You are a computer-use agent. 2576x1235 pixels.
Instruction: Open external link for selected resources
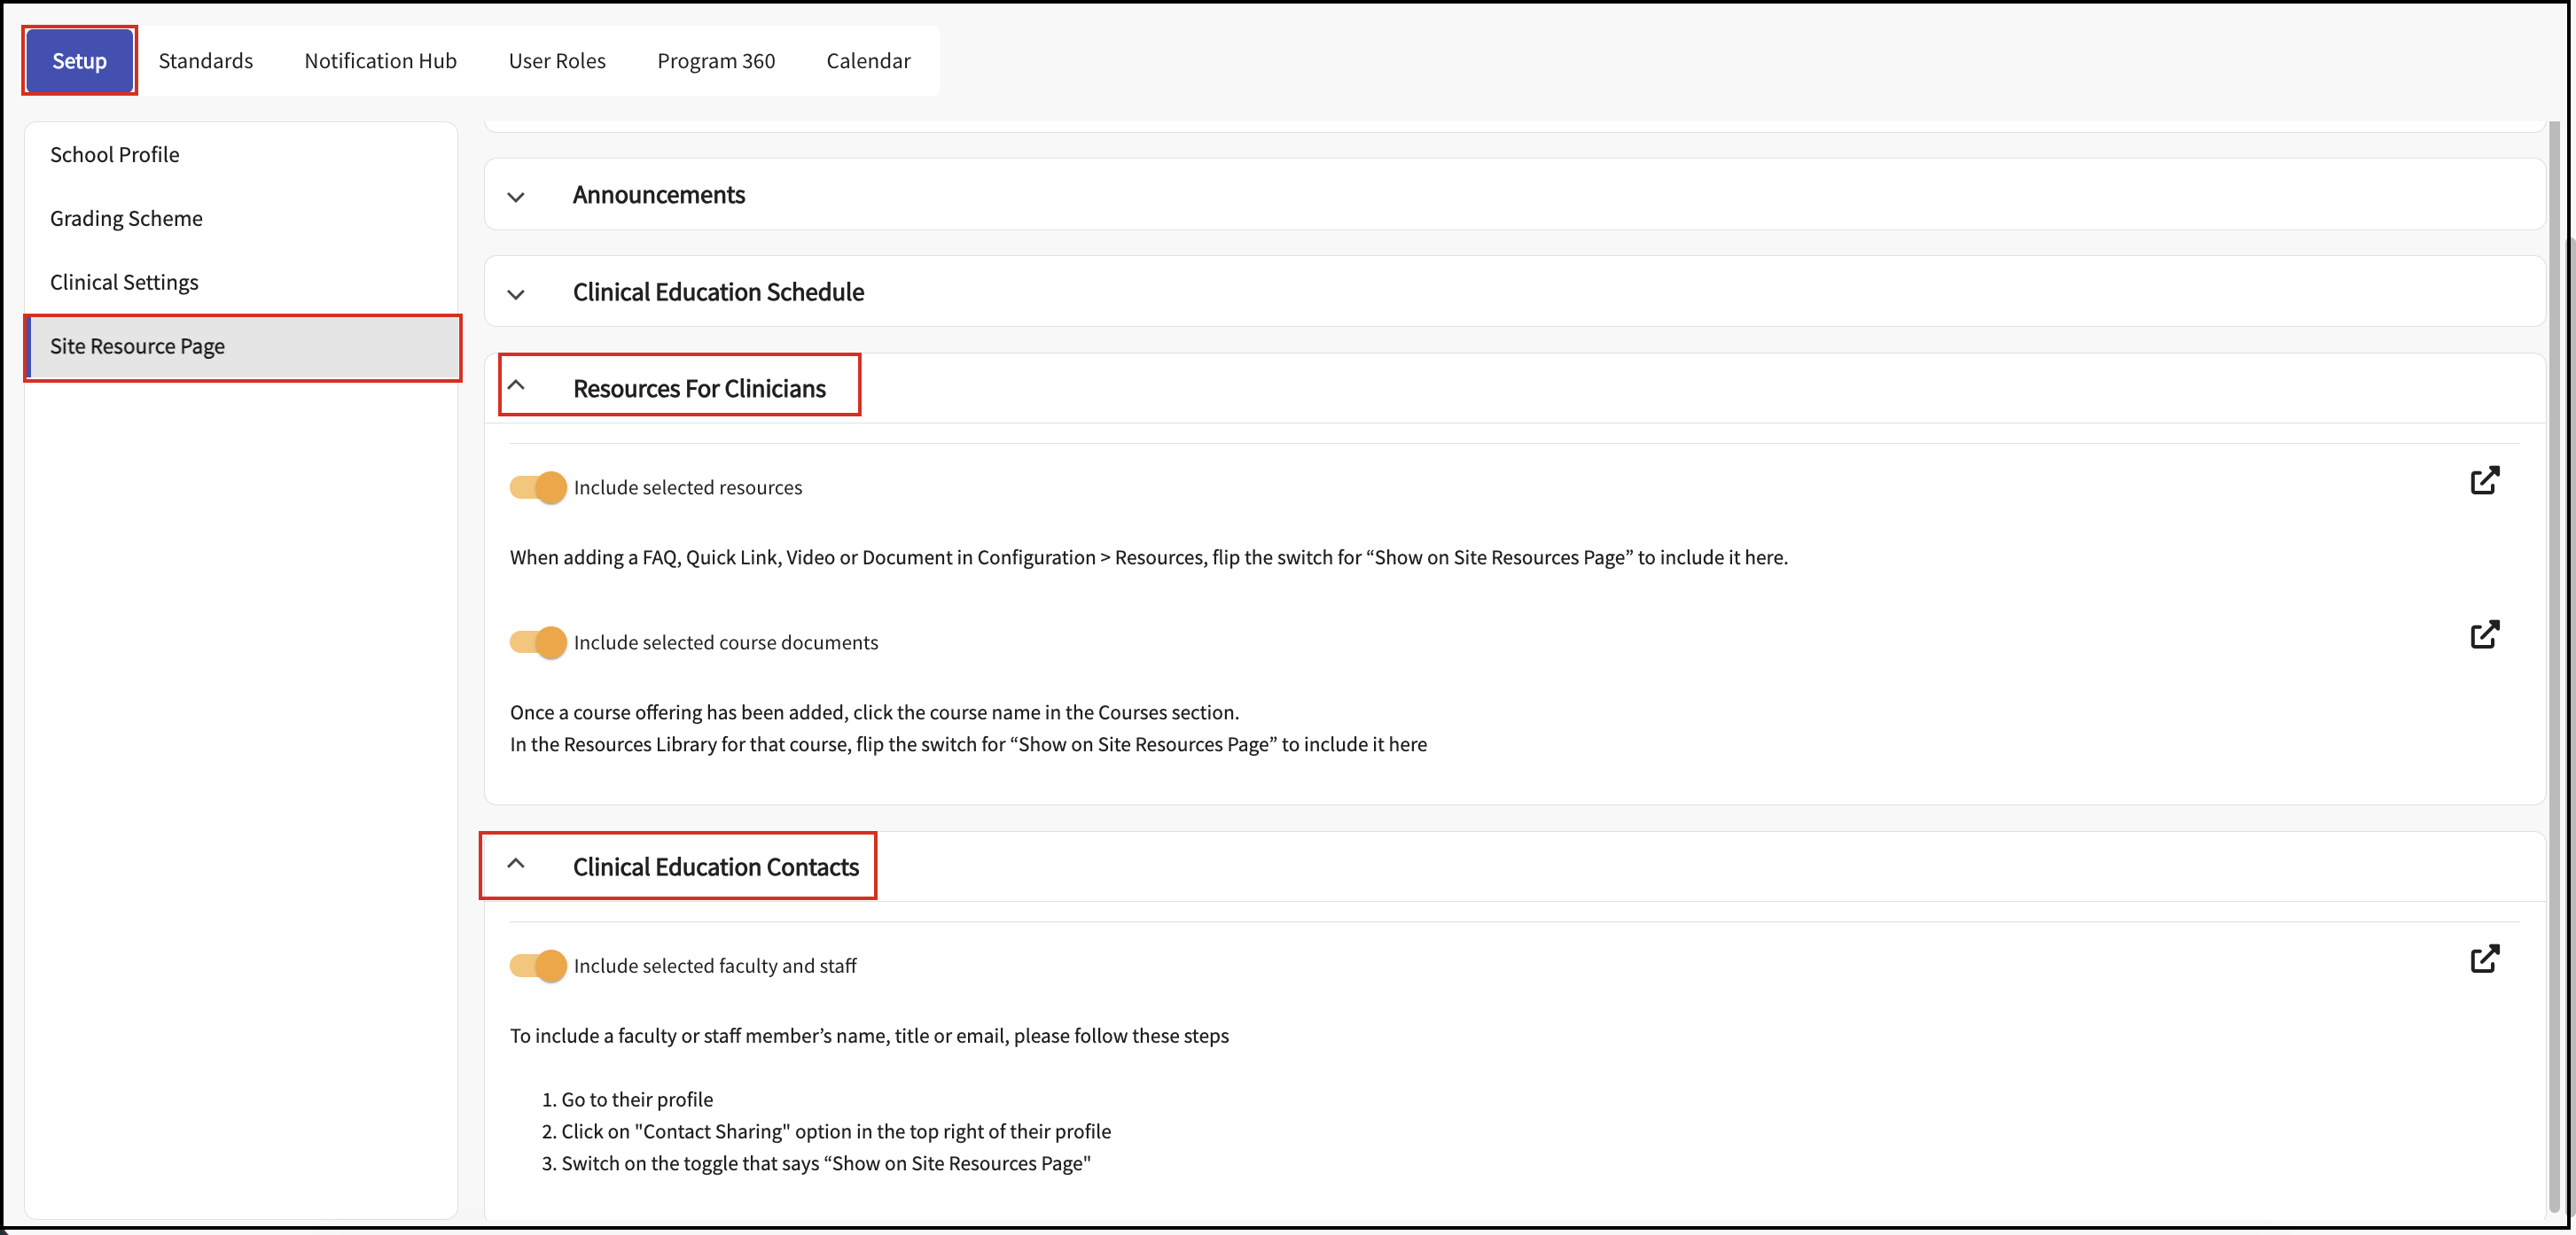2484,480
